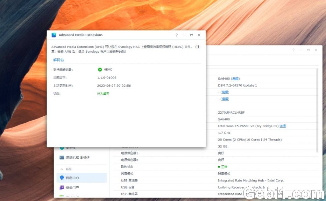Viewport: 326px width, 201px height.
Task: Maximize the Advanced Media Extensions window
Action: 191,35
